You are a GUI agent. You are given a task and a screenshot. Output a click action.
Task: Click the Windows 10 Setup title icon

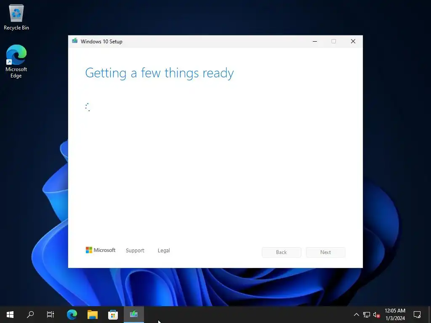[x=75, y=41]
